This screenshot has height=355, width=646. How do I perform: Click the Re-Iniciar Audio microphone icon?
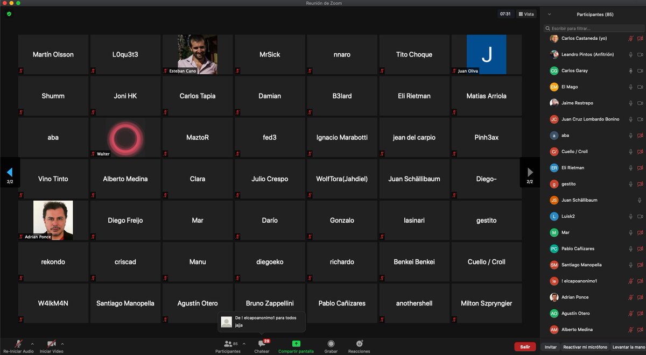[x=19, y=343]
